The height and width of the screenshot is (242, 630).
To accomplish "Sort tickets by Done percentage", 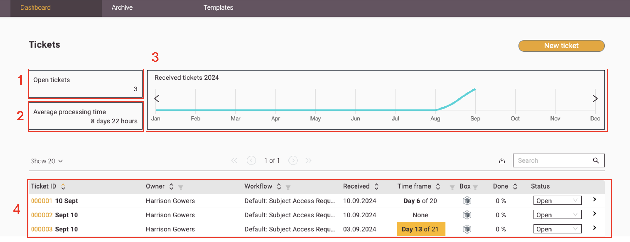I will pos(515,186).
